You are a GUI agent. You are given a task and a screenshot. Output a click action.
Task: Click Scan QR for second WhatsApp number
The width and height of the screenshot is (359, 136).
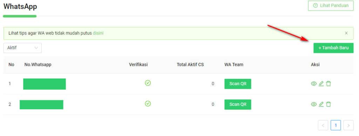point(238,104)
